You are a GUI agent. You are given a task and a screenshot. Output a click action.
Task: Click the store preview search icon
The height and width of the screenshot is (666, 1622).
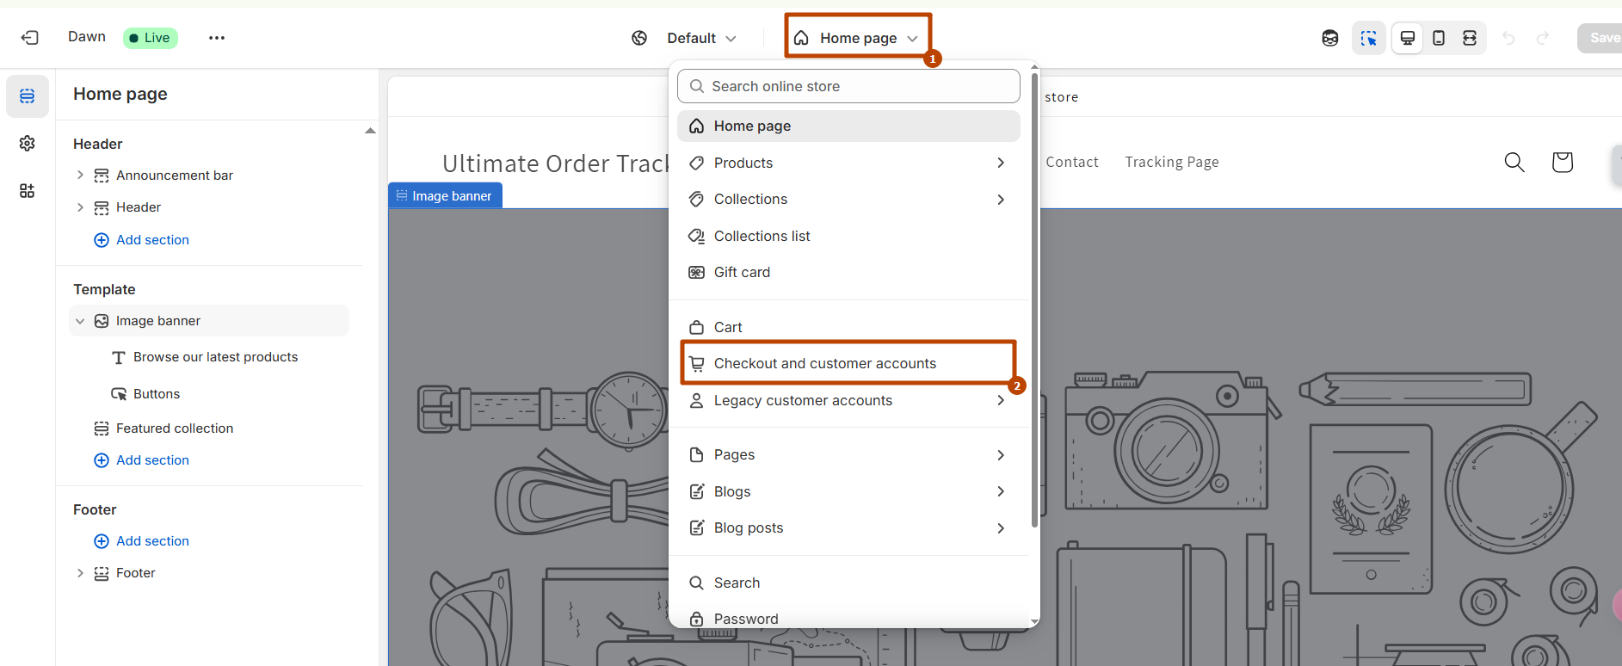[1514, 162]
